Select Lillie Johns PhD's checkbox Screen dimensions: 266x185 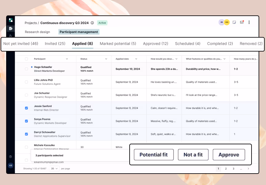(x=26, y=82)
